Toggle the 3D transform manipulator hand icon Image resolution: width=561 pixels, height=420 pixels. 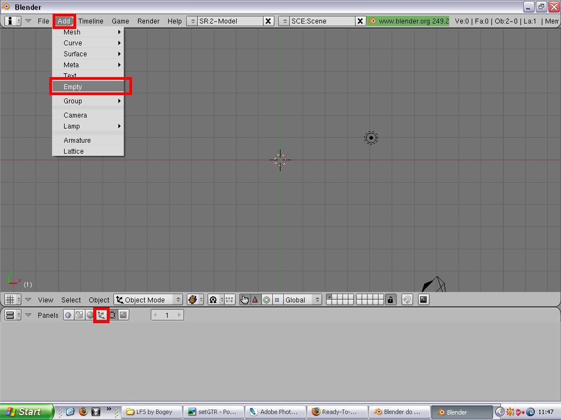(245, 300)
